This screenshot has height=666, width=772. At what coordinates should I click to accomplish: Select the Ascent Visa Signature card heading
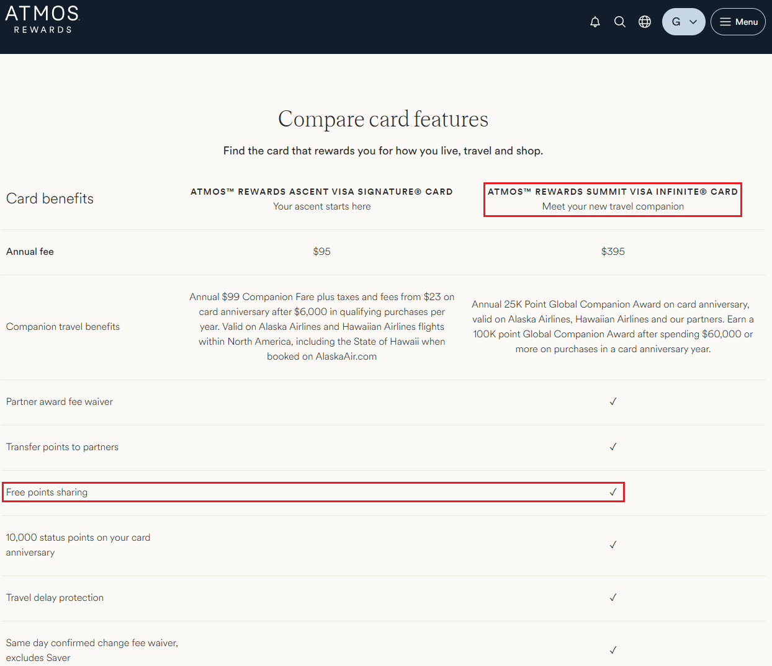(x=321, y=192)
